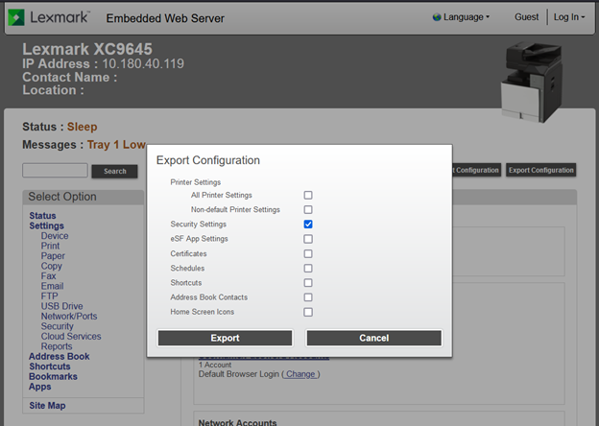Enable Address Book Contacts checkbox

point(308,297)
